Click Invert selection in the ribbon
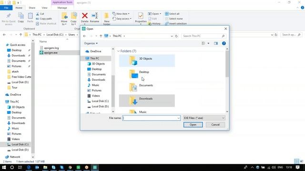Viewport: 305px width, 171px height. pyautogui.click(x=176, y=23)
